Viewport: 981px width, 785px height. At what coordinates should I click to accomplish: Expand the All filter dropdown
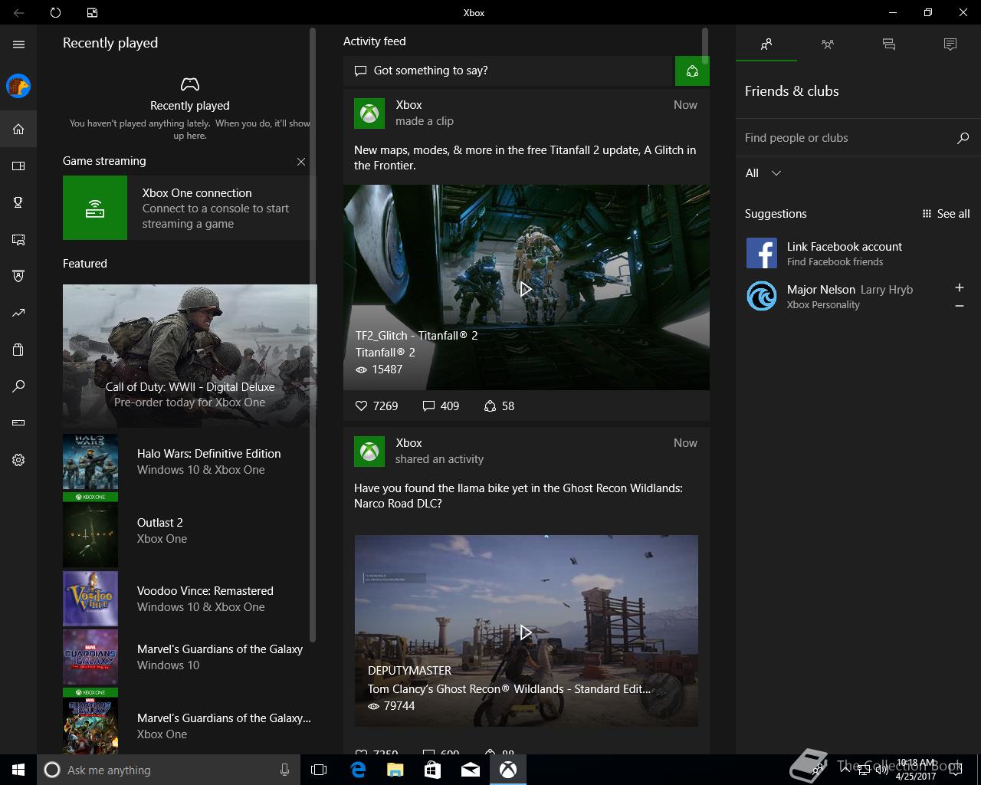tap(763, 173)
